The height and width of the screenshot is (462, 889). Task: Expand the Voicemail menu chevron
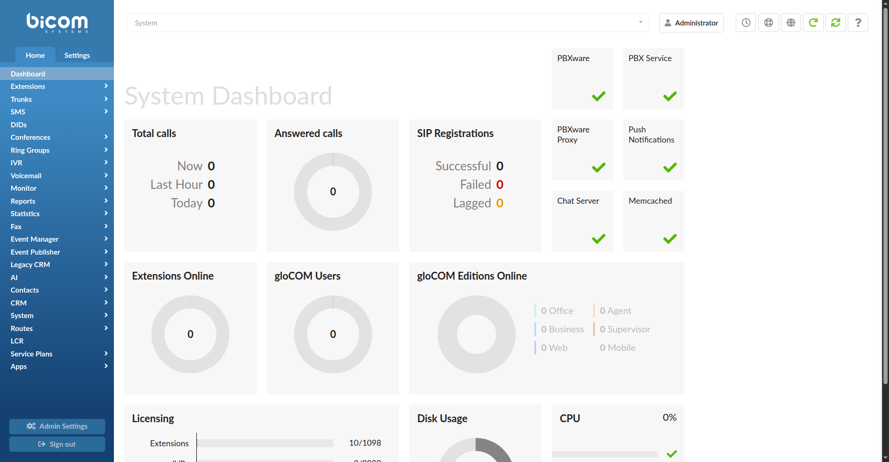click(106, 175)
